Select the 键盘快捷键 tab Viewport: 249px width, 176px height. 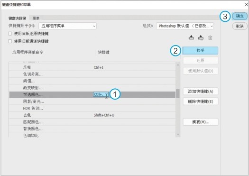pyautogui.click(x=17, y=18)
